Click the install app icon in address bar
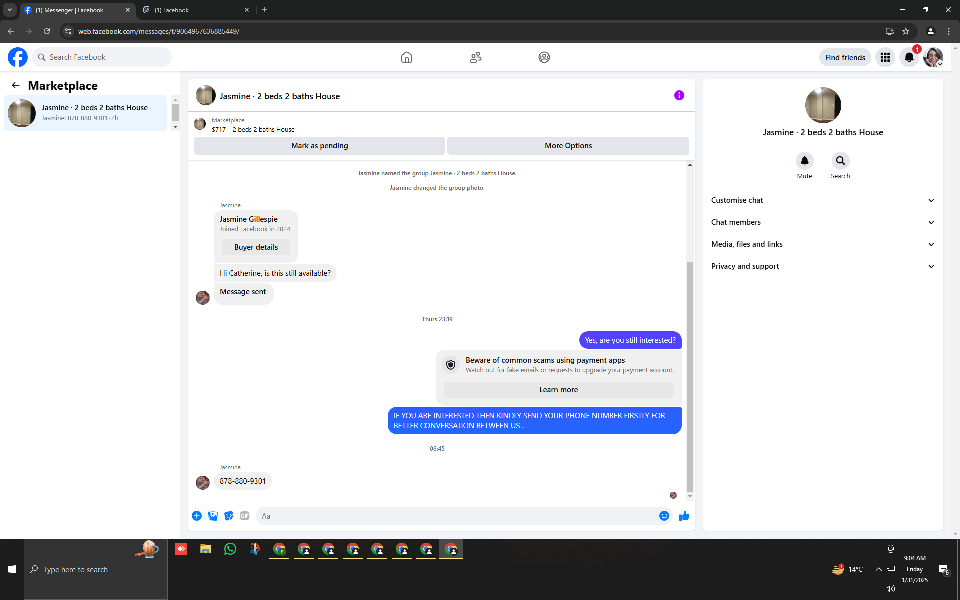Screen dimensions: 960x600 tap(890, 31)
